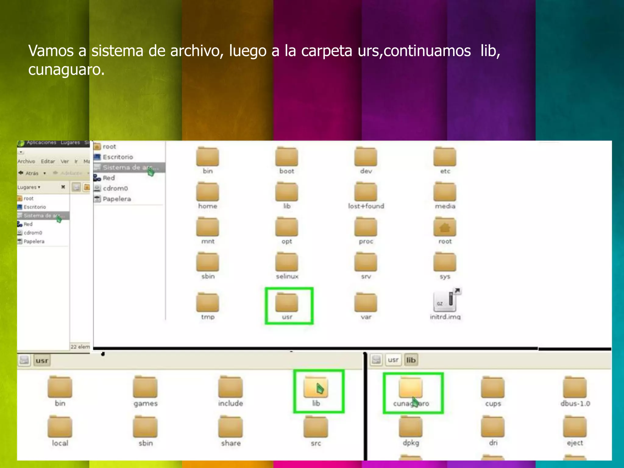Viewport: 624px width, 468px height.
Task: Open the Lugares panel menu
Action: pyautogui.click(x=70, y=143)
